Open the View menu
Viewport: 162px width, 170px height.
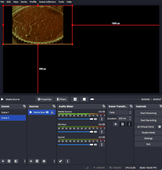tap(16, 2)
